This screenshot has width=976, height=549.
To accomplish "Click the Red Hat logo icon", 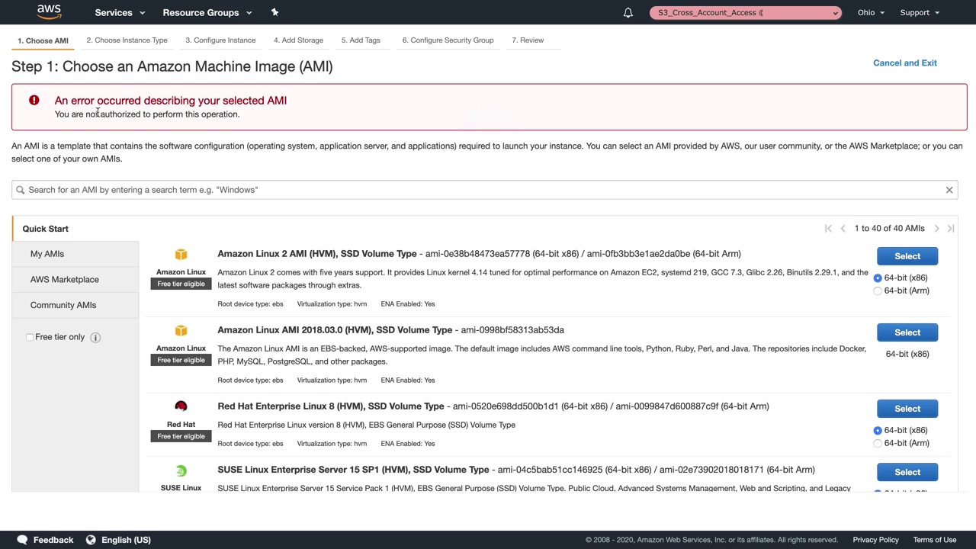I will click(x=181, y=406).
